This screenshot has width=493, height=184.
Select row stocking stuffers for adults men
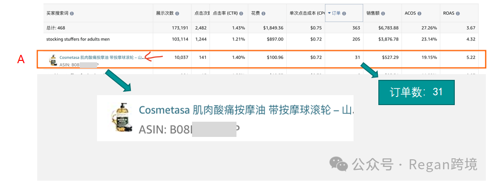(x=261, y=39)
